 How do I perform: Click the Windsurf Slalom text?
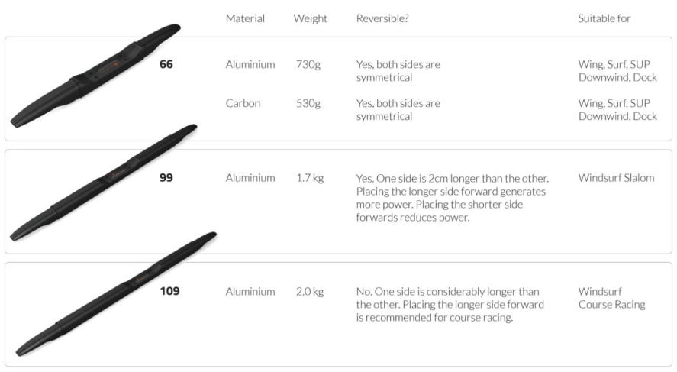(x=616, y=178)
